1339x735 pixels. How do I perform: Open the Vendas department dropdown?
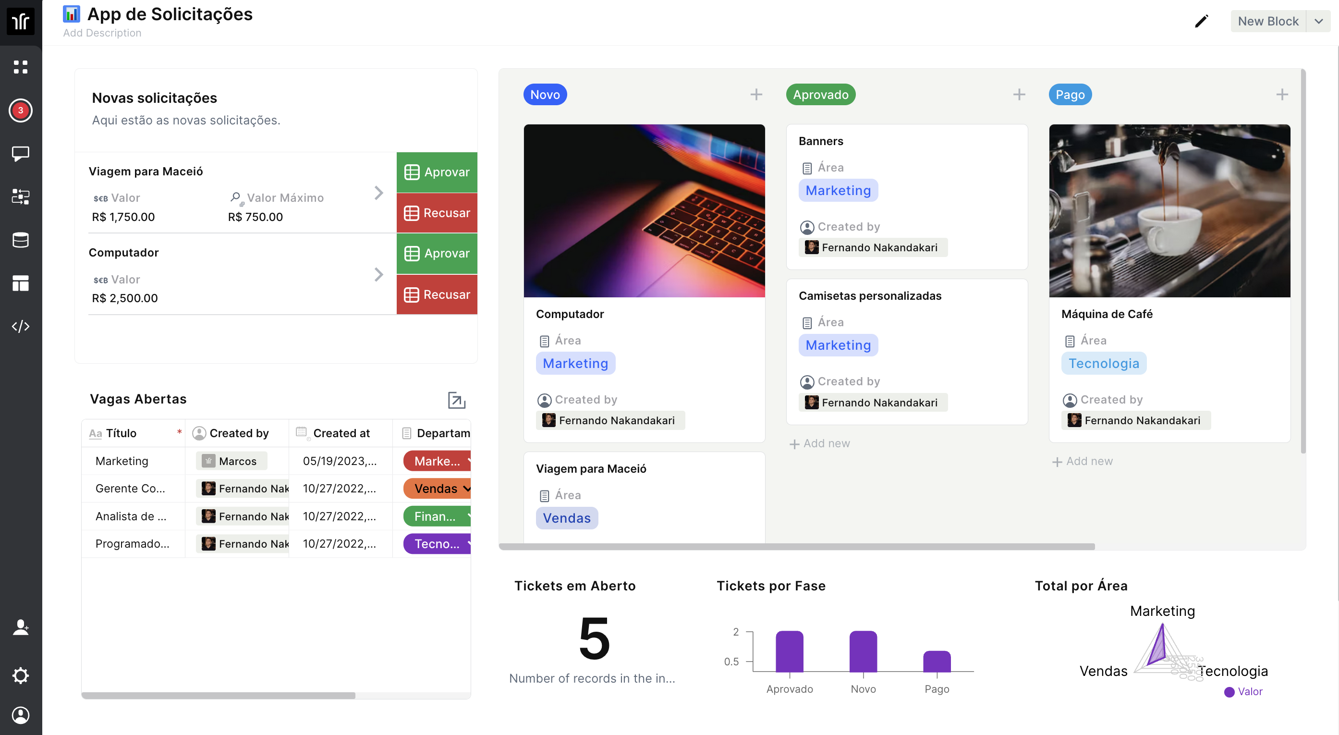pos(466,489)
